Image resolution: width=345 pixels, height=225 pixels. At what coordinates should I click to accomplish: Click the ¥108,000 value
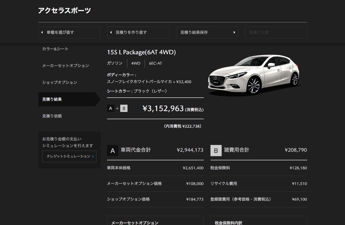(195, 184)
